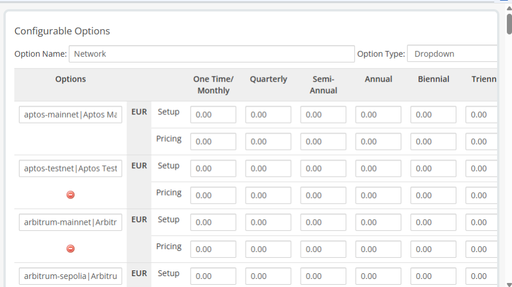
Task: Click arbitrum-sepolia Setup One Time/Monthly field
Action: coord(213,276)
